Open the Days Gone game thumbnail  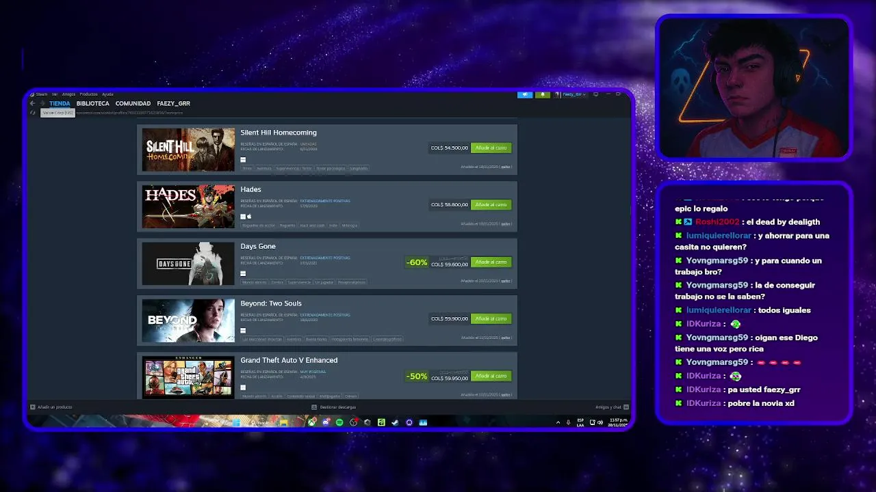pyautogui.click(x=188, y=263)
